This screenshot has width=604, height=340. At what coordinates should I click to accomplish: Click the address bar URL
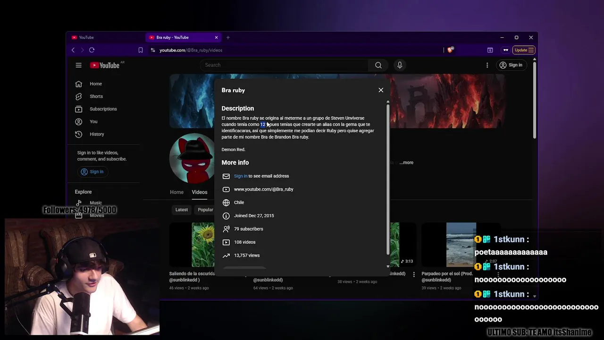(x=191, y=50)
